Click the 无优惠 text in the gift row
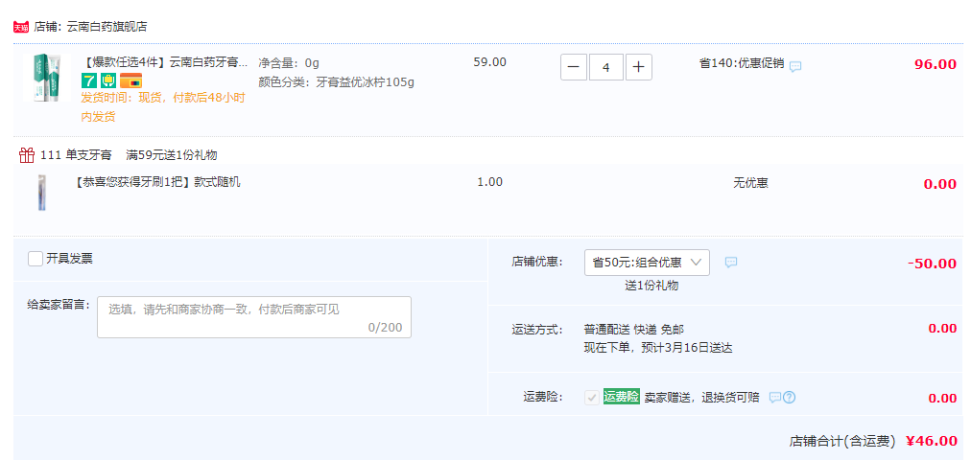This screenshot has height=460, width=971. coord(750,183)
